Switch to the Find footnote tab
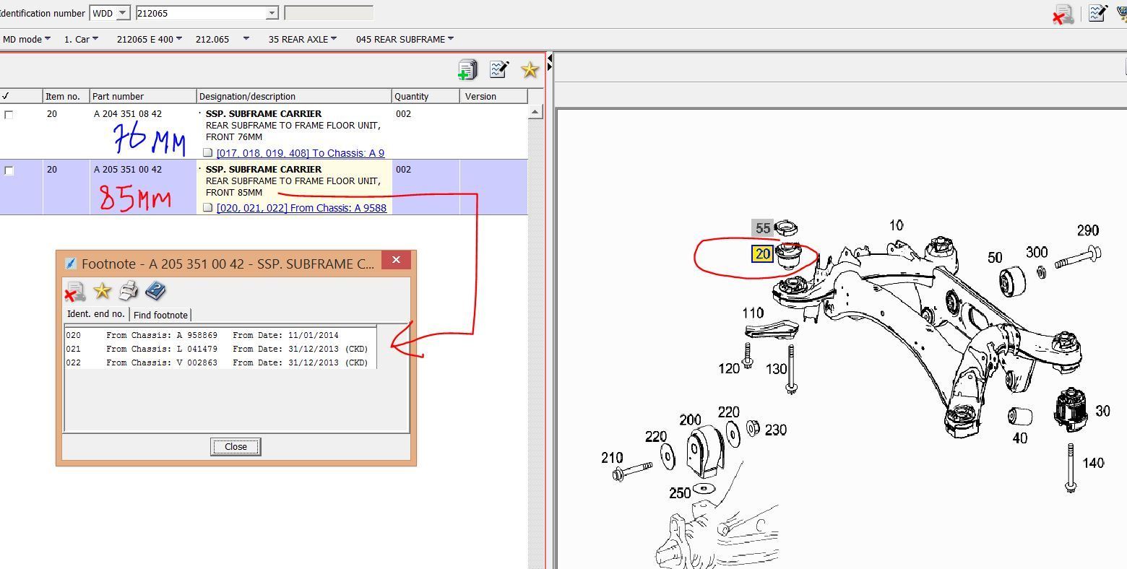 pos(160,315)
